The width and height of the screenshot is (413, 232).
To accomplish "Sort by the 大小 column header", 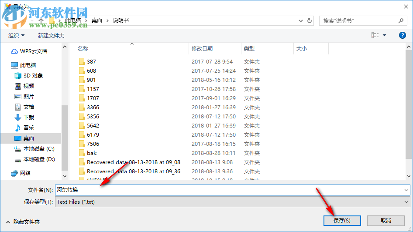I will click(x=302, y=49).
